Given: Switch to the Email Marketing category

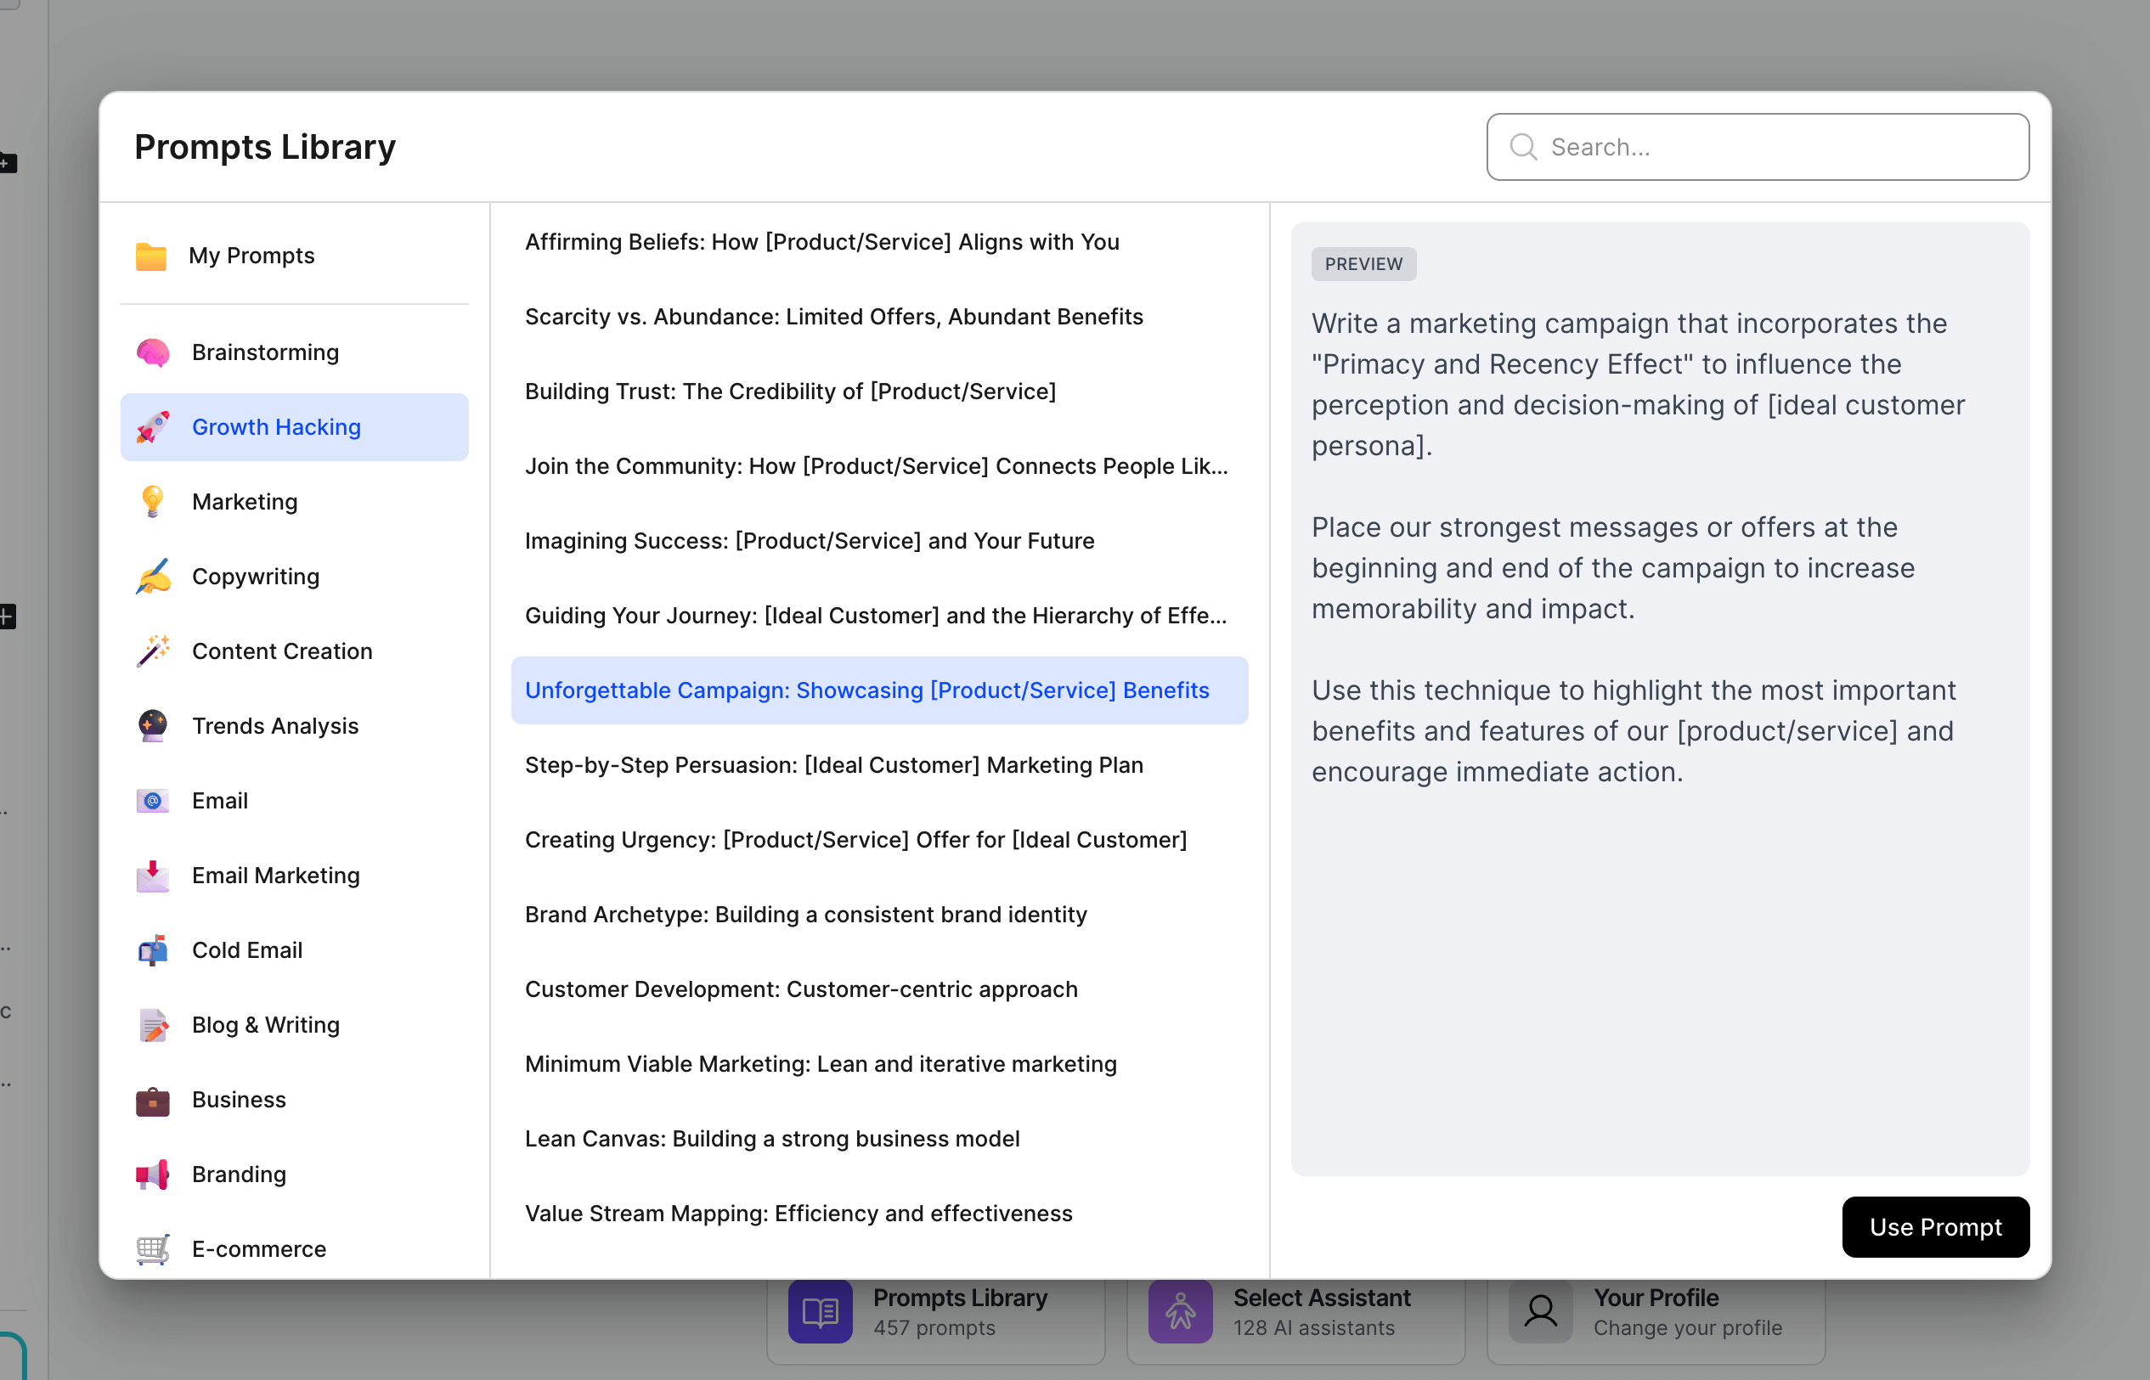Looking at the screenshot, I should [x=275, y=876].
